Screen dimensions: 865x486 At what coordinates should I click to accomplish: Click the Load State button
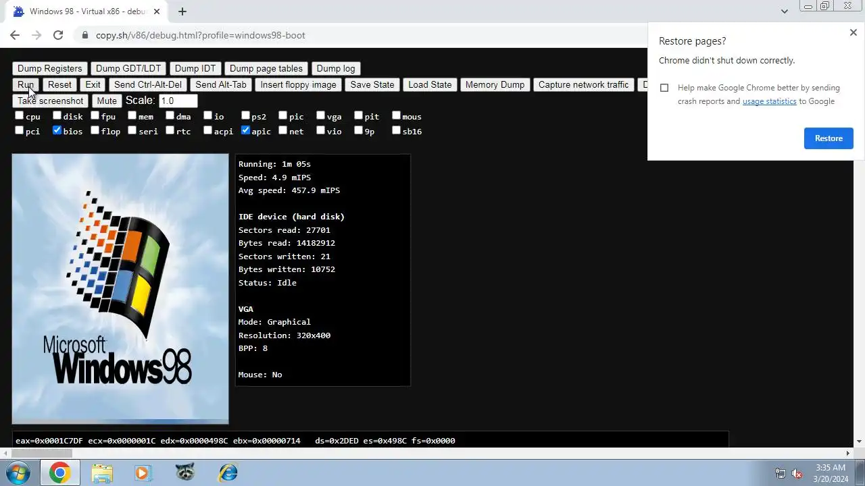pos(430,84)
